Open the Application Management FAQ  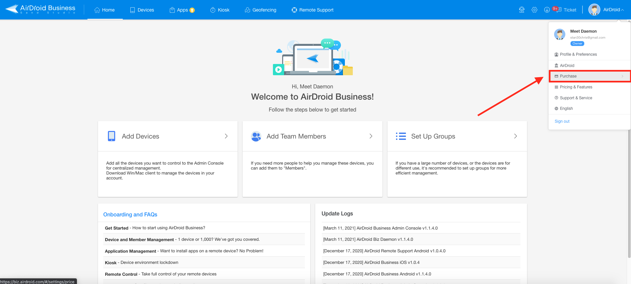(204, 251)
